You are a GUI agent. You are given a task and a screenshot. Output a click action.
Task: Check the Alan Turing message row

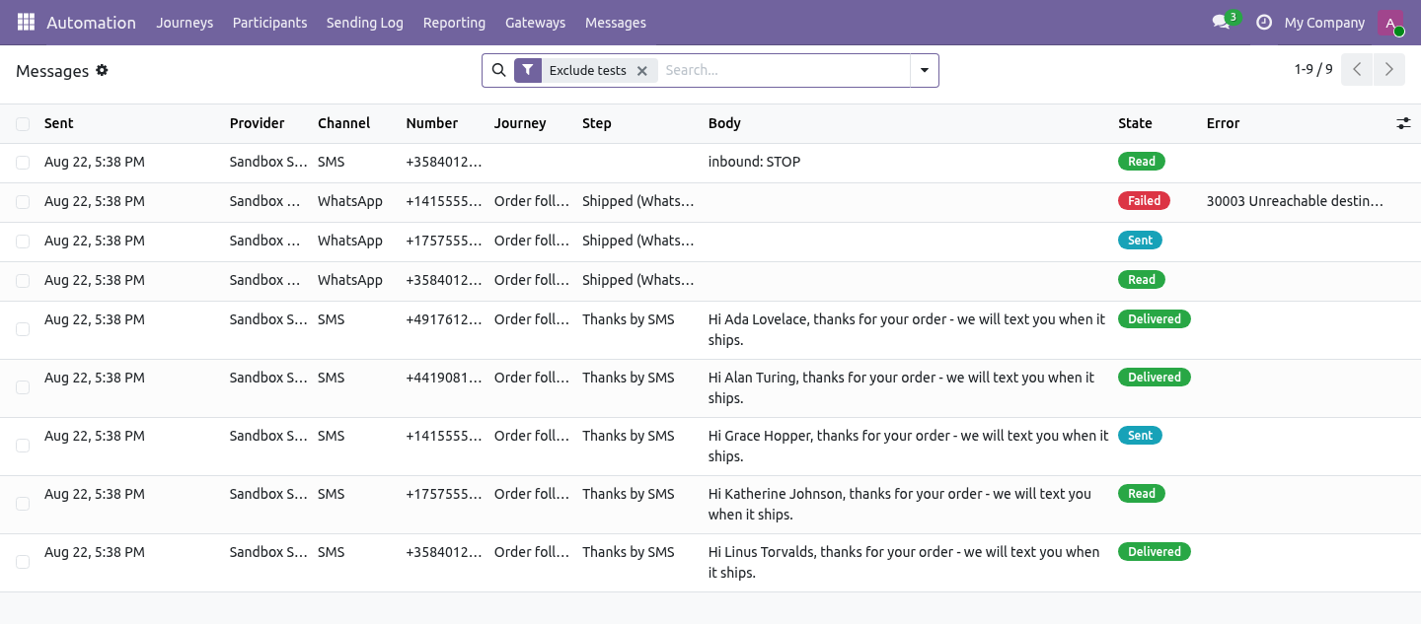point(23,387)
